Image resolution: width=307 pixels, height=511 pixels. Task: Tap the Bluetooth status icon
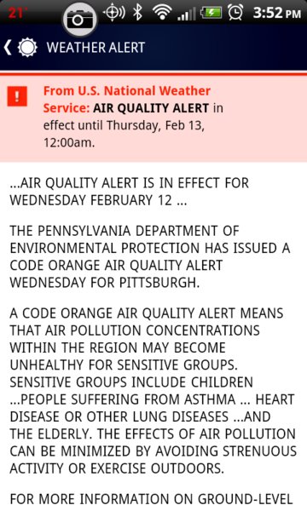(x=138, y=13)
